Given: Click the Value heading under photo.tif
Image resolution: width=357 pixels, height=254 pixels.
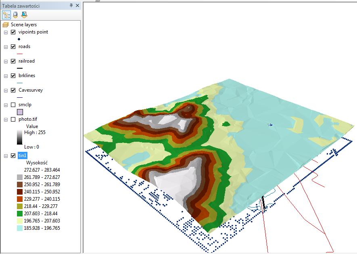Looking at the screenshot, I should click(32, 126).
